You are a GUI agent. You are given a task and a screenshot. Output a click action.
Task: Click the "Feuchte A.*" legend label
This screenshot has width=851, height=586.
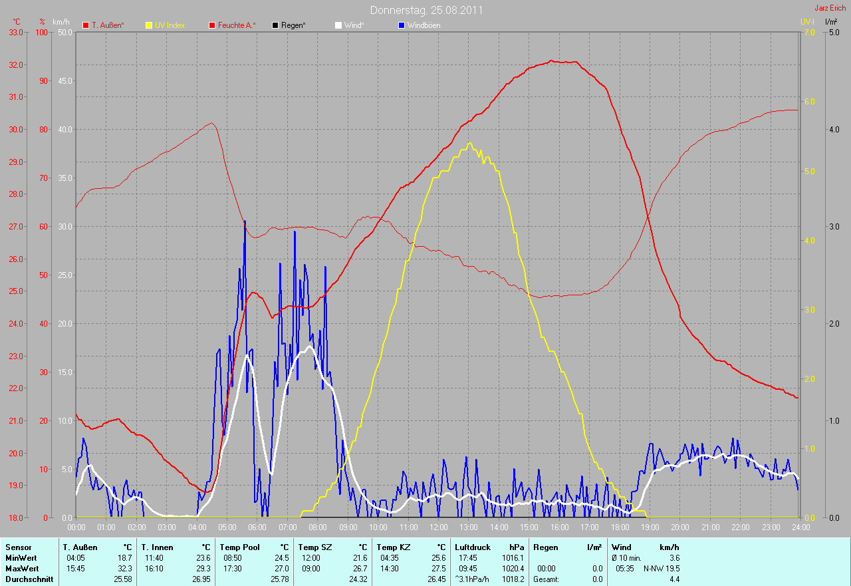click(x=237, y=25)
